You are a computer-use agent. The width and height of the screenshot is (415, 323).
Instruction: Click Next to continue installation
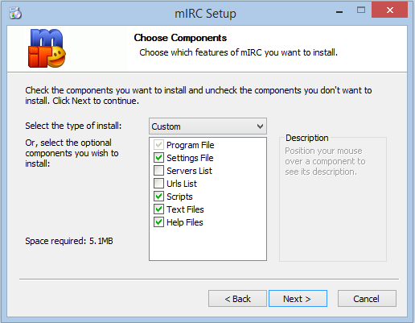[x=298, y=298]
